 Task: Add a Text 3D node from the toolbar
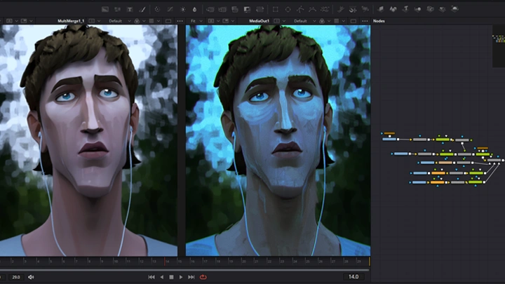pos(405,9)
